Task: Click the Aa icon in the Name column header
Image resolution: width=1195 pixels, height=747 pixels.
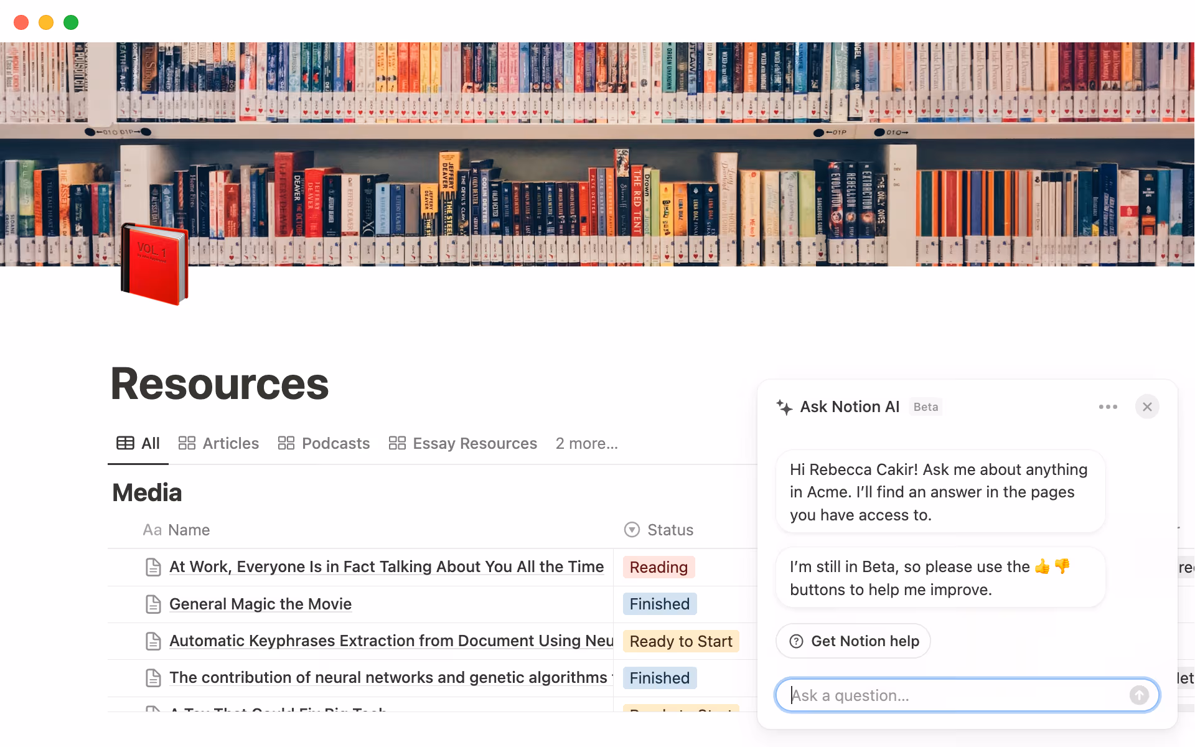Action: 152,530
